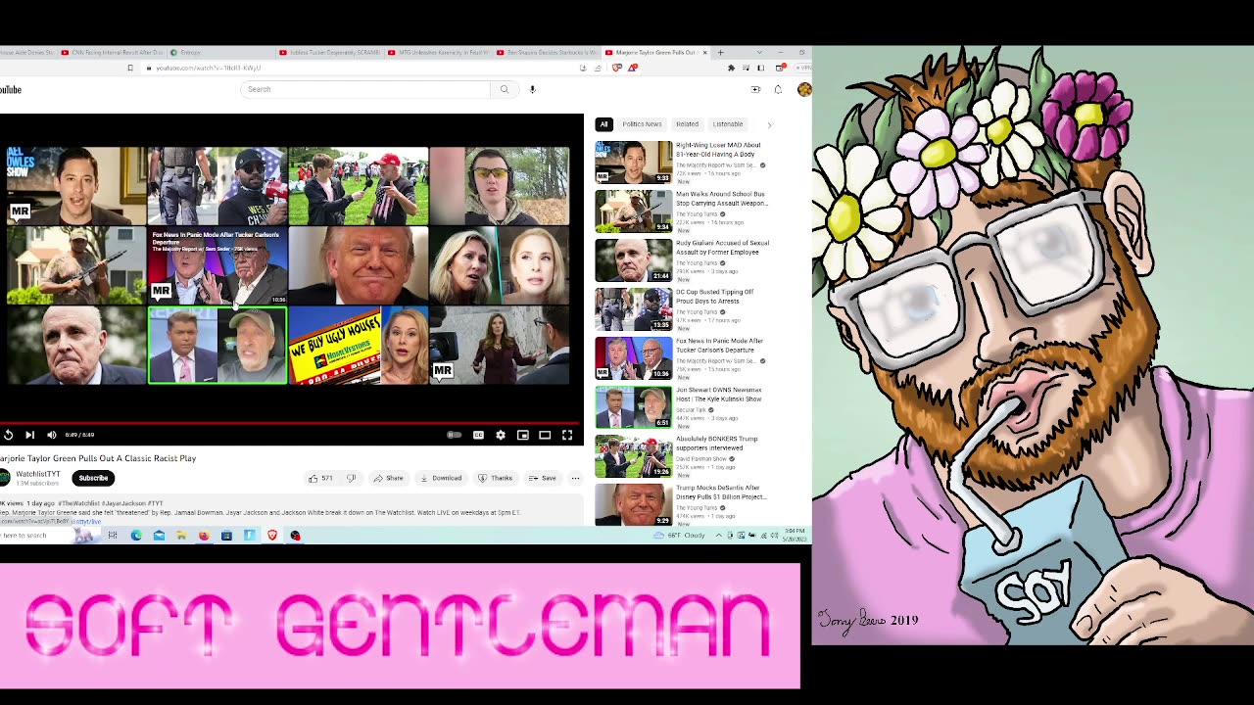1254x705 pixels.
Task: Open player settings gear
Action: (x=501, y=435)
